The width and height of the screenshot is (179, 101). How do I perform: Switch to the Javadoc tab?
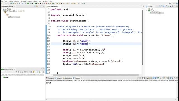pos(58,78)
